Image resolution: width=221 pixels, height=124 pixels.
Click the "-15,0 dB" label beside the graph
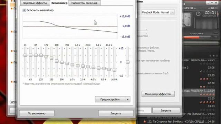(x=125, y=37)
